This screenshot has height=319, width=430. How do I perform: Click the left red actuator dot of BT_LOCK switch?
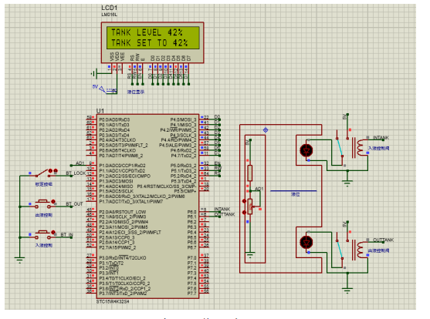point(50,171)
